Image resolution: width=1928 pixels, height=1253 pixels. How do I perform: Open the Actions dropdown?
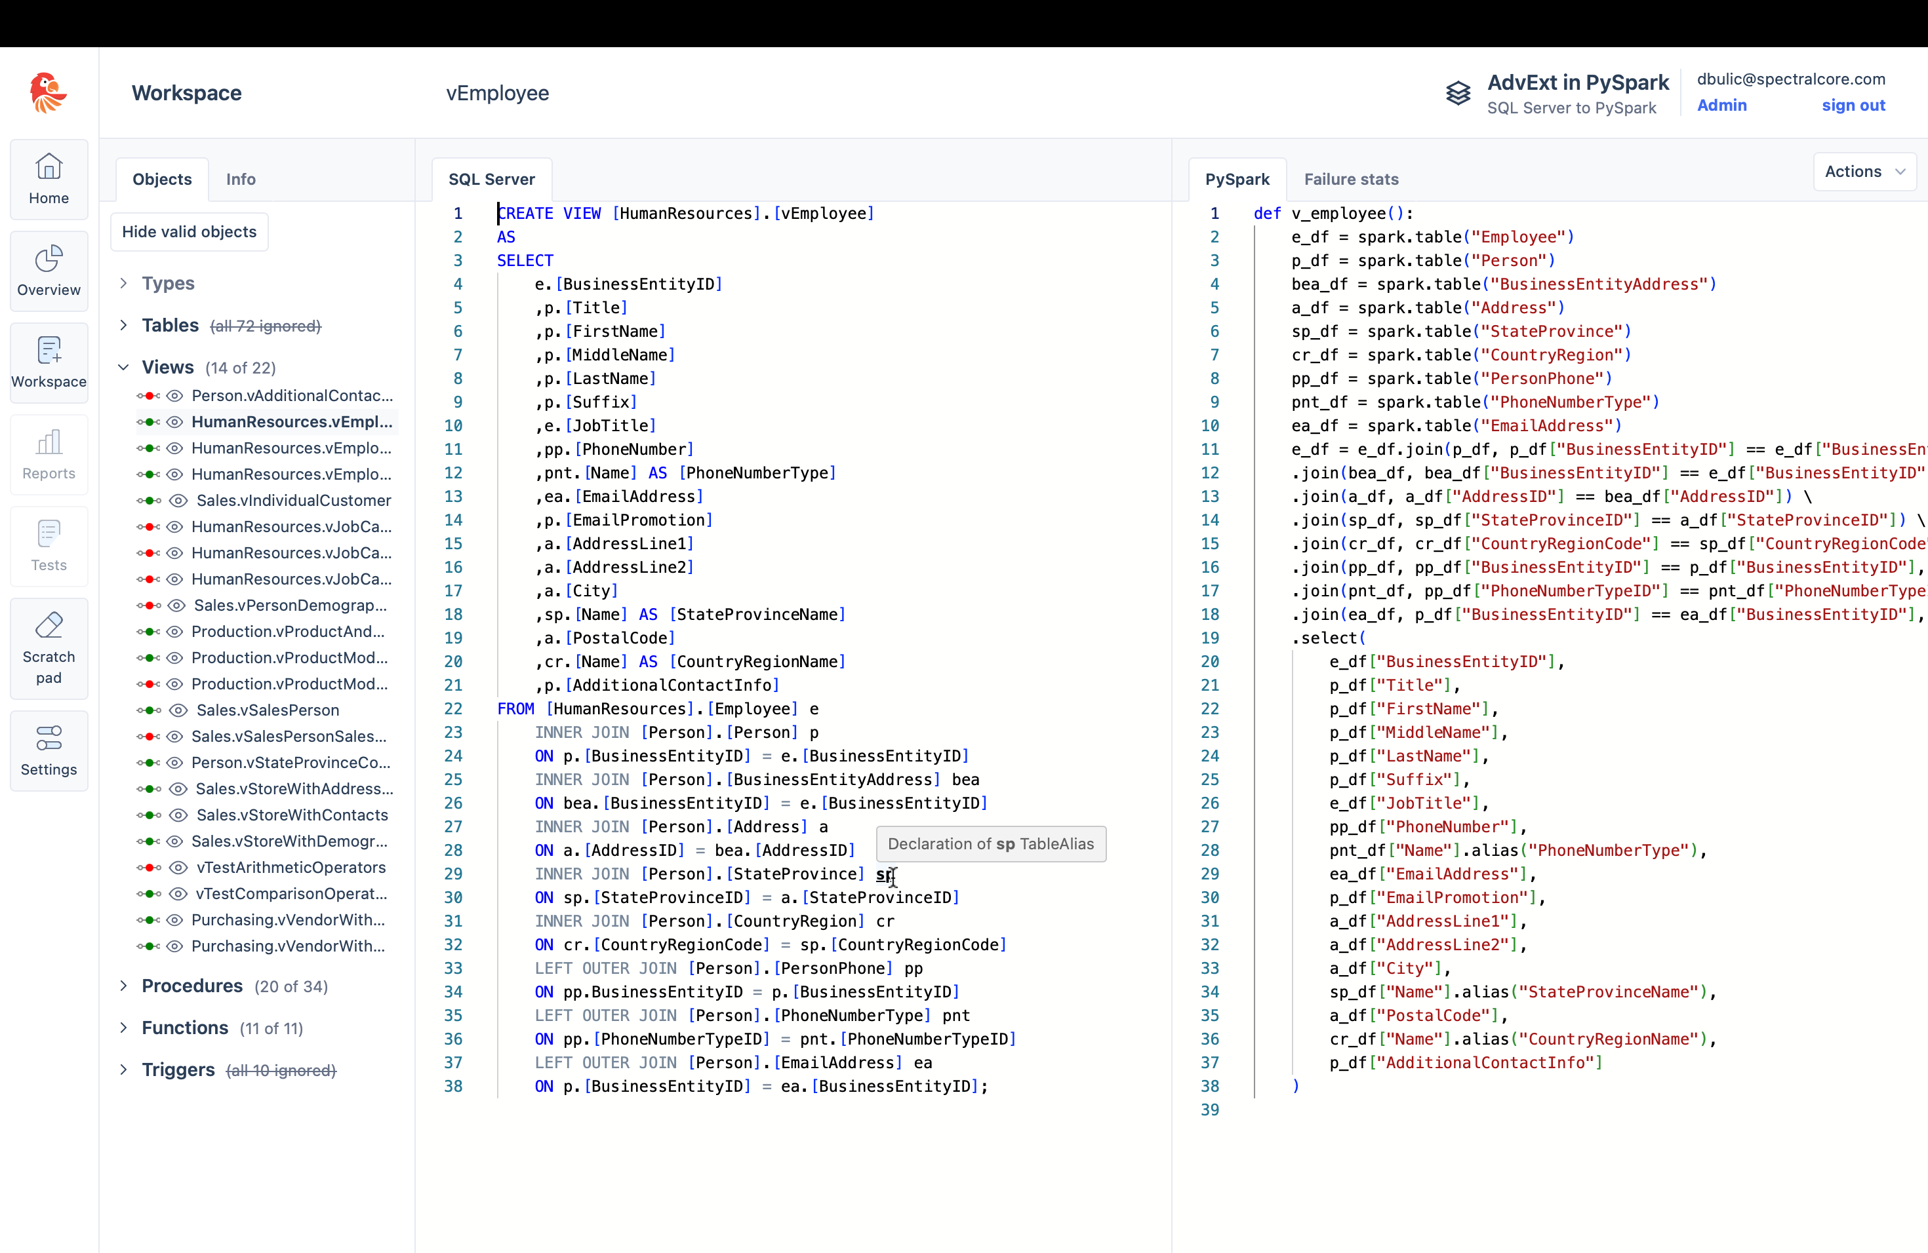coord(1863,172)
